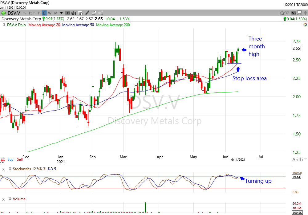Click the floppy-disk save icon

pos(299,13)
